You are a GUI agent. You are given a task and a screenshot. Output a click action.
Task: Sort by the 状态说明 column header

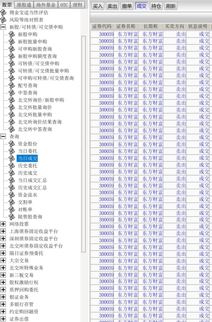tap(198, 26)
